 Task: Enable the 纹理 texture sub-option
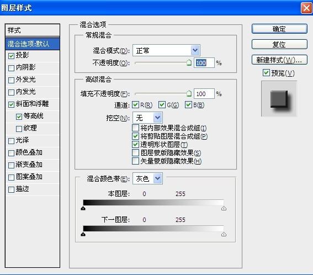coord(19,129)
